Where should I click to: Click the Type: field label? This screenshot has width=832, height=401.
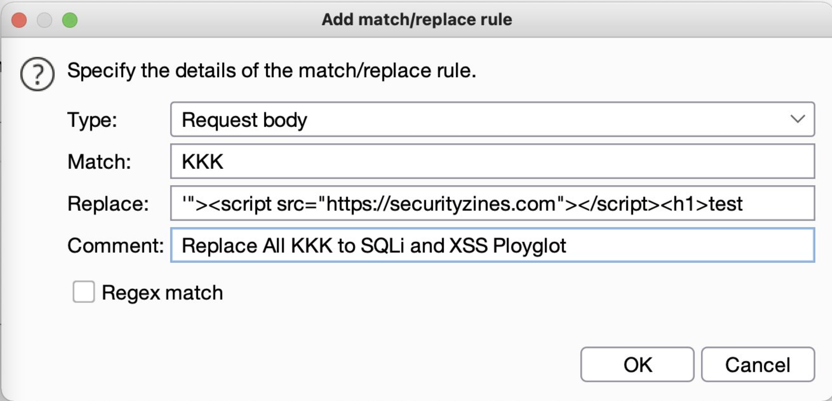(x=92, y=120)
